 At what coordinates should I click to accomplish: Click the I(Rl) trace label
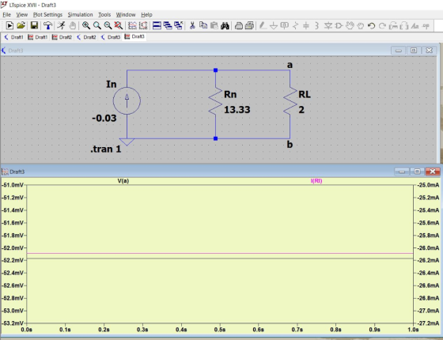coord(316,181)
